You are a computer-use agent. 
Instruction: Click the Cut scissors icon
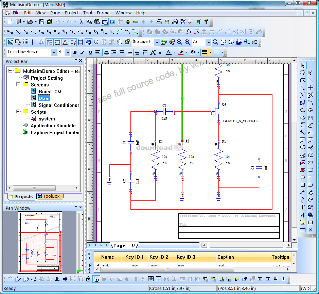point(82,21)
